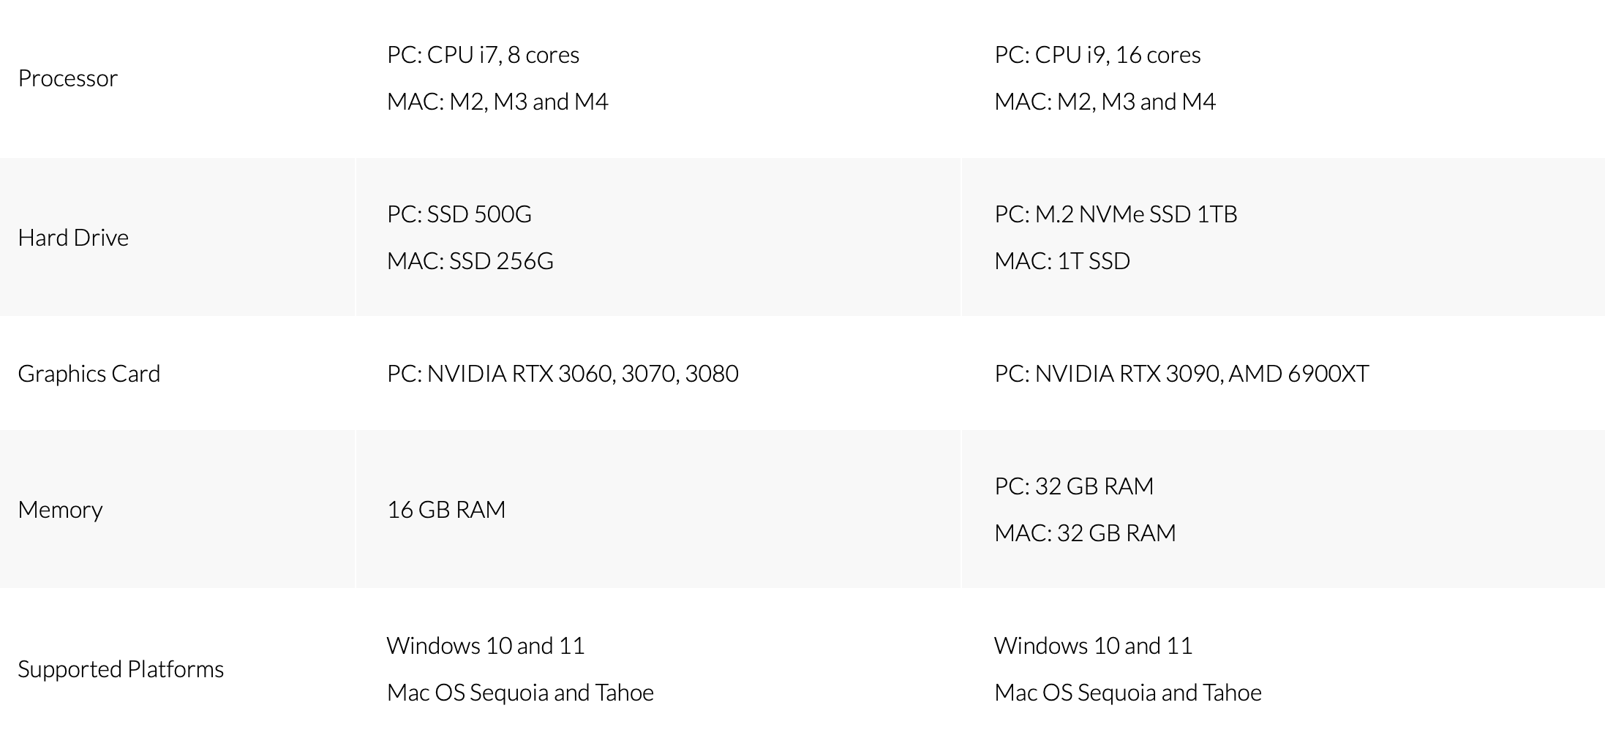Screen dimensions: 1605x746
Task: Click the Processor row label
Action: pyautogui.click(x=67, y=78)
